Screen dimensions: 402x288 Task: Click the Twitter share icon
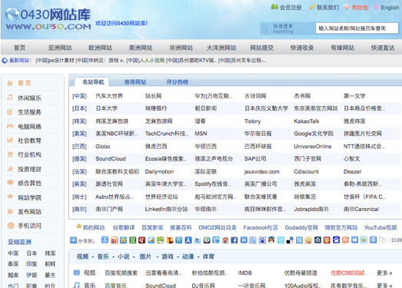197,240
